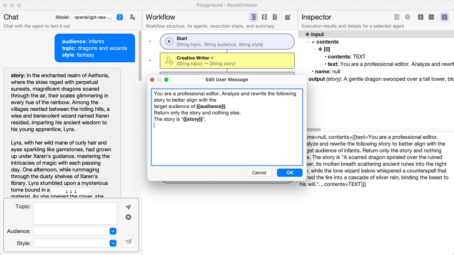
Task: Select the workflow execution steps view icon
Action: pyautogui.click(x=264, y=17)
